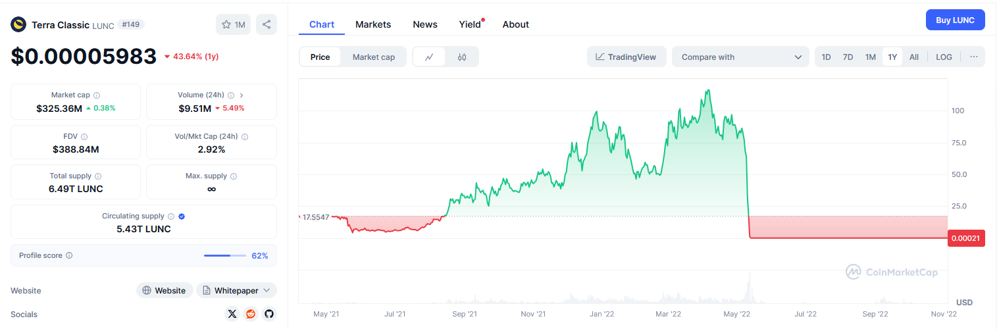Switch to the News tab

tap(425, 24)
